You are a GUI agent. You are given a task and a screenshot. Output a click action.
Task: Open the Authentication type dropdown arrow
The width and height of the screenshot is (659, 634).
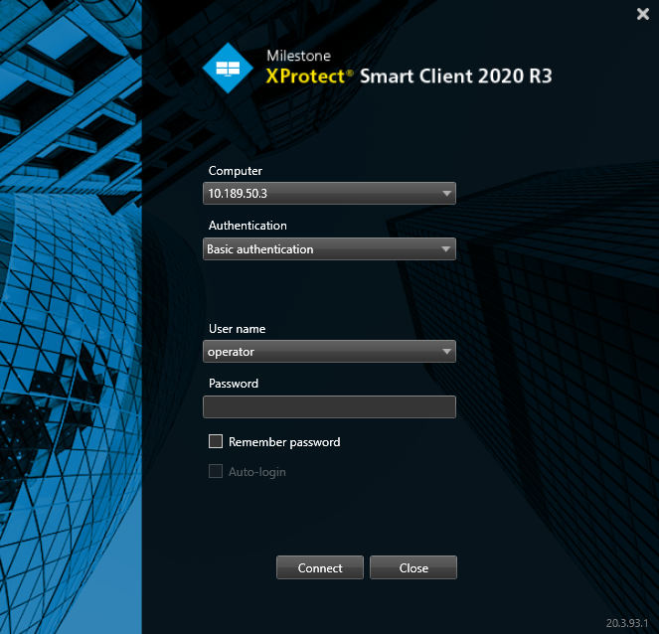[446, 249]
